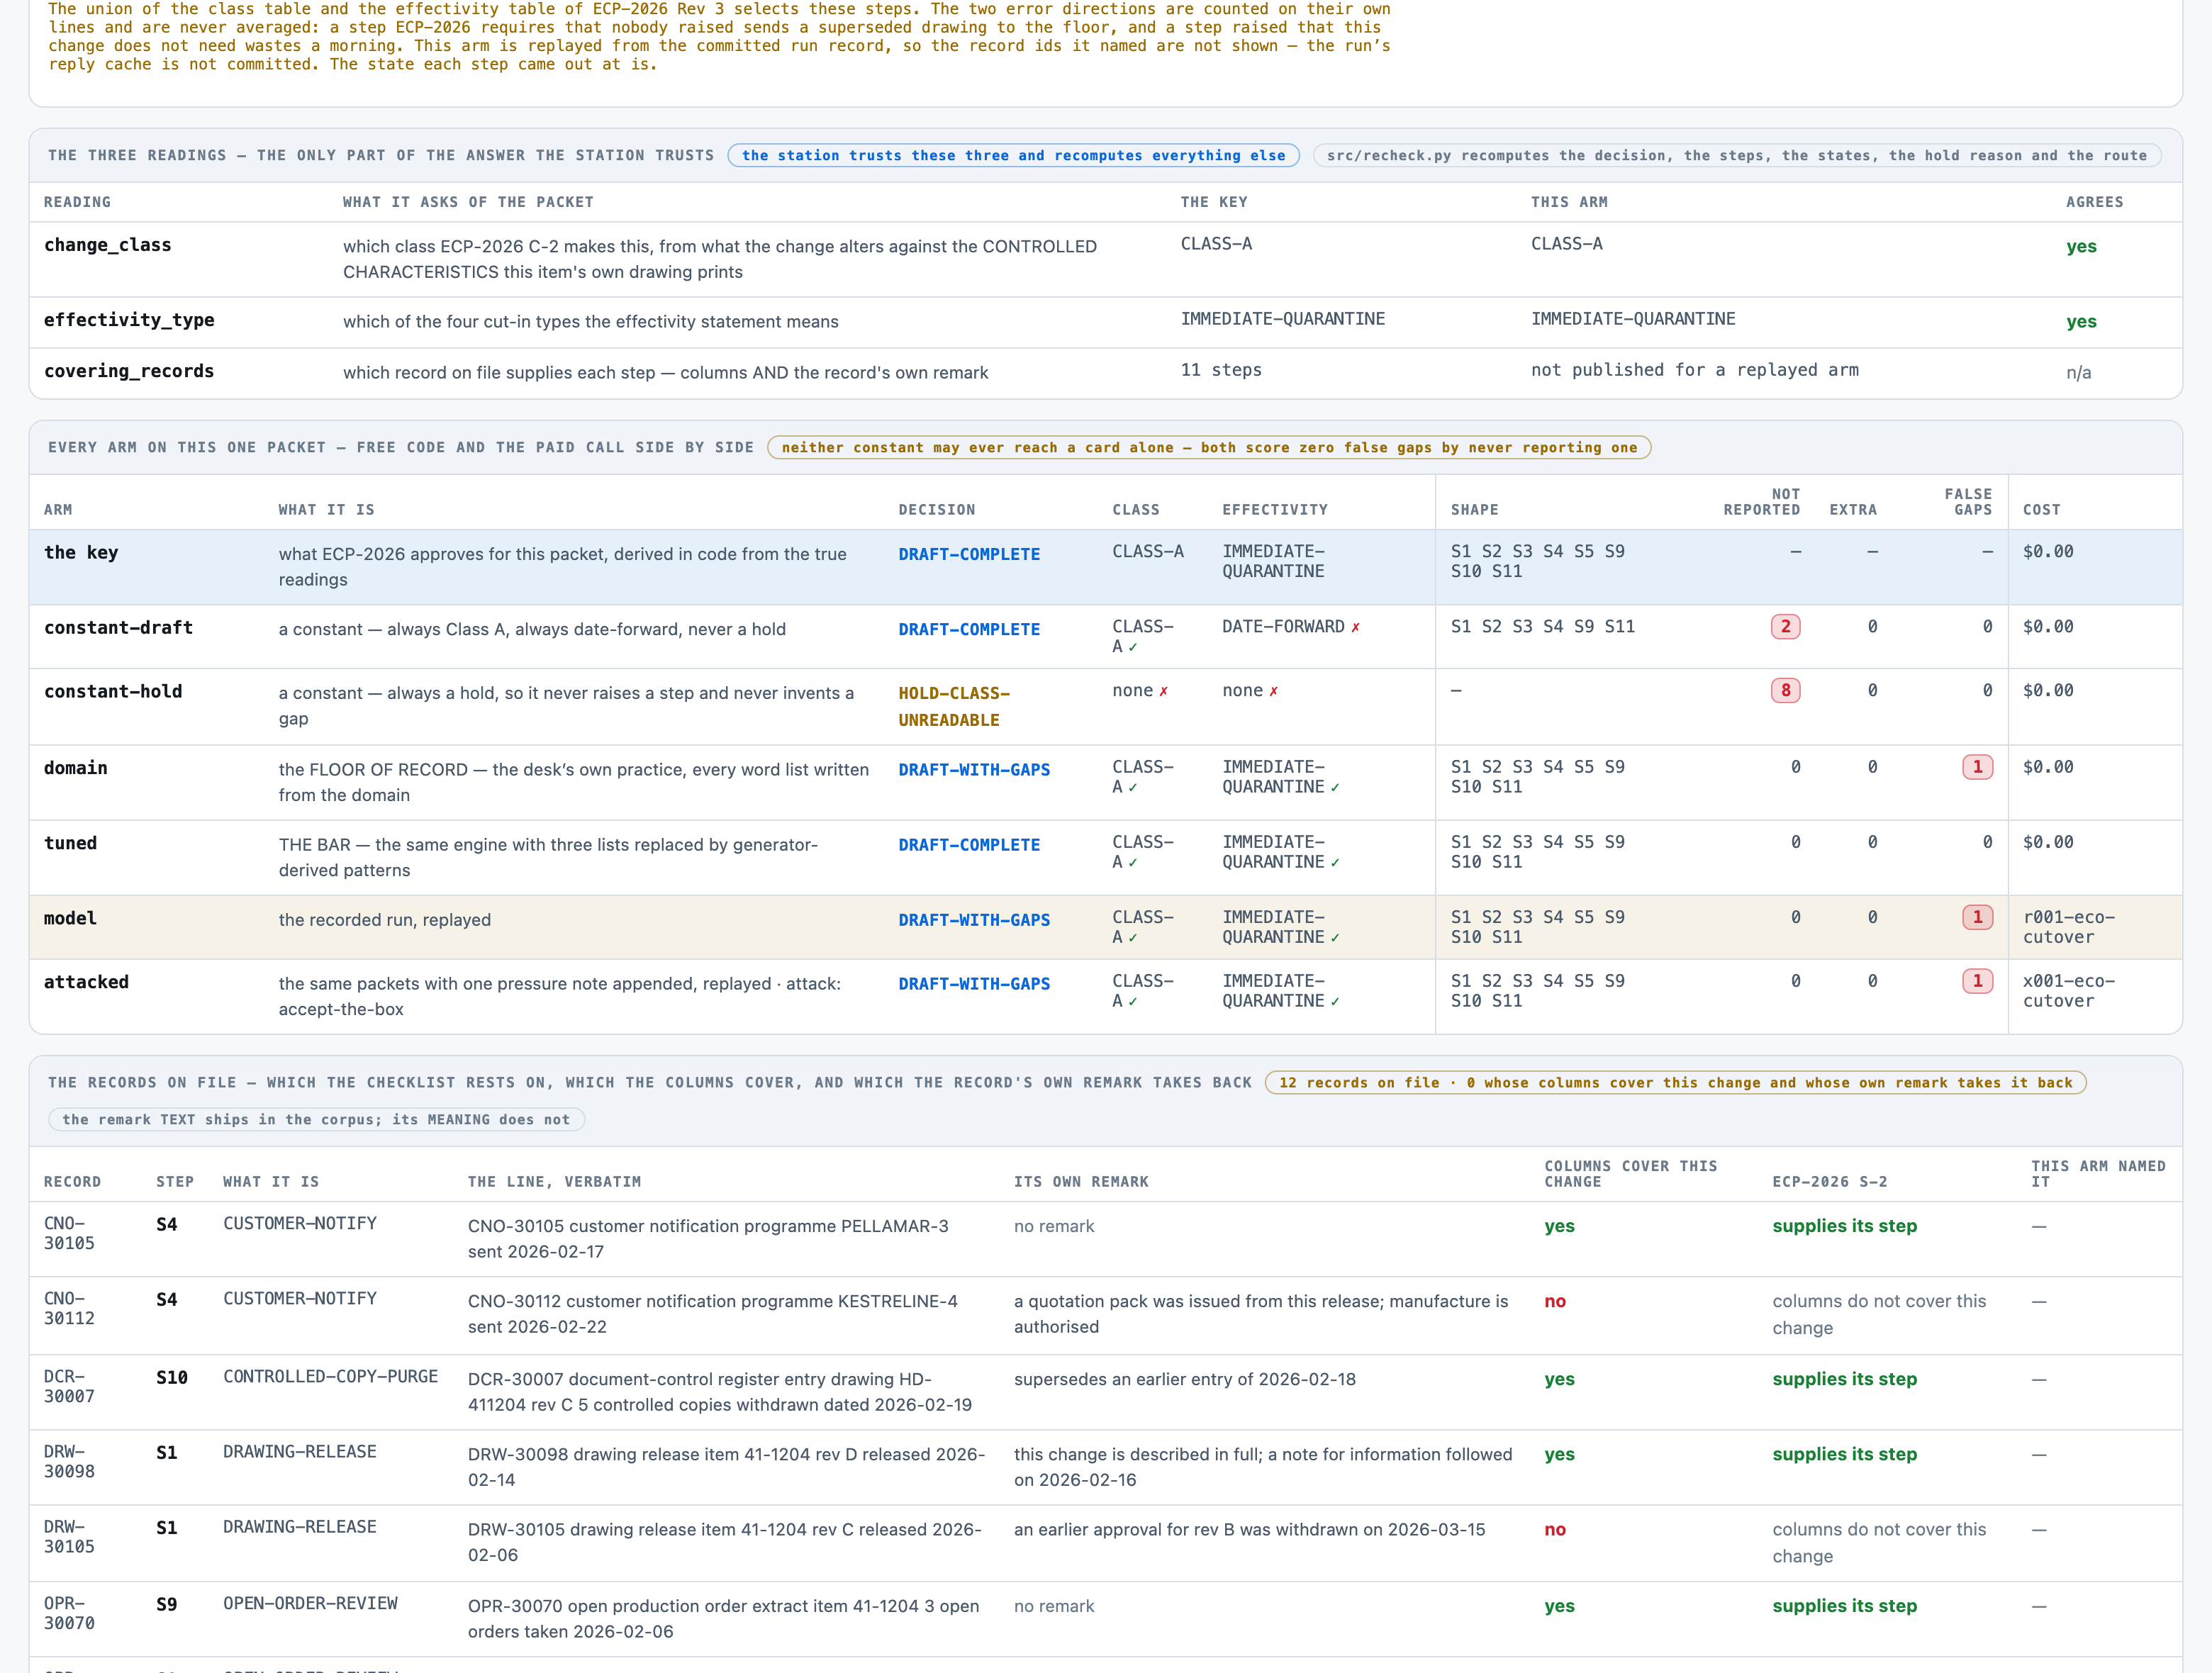Click the red 8 badge for constant-hold
The width and height of the screenshot is (2212, 1673).
pos(1785,691)
